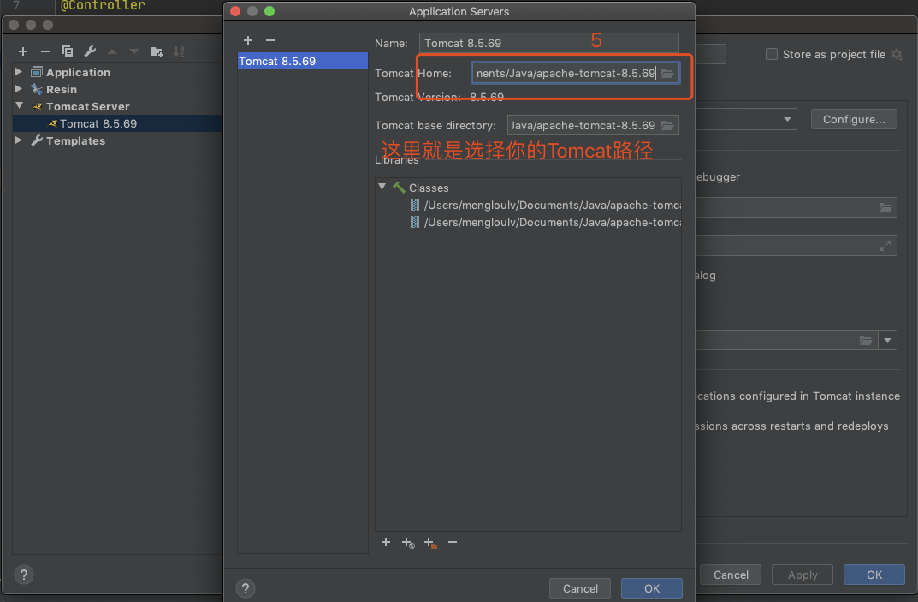The image size is (918, 602).
Task: Remove run configuration in background window
Action: tap(45, 51)
